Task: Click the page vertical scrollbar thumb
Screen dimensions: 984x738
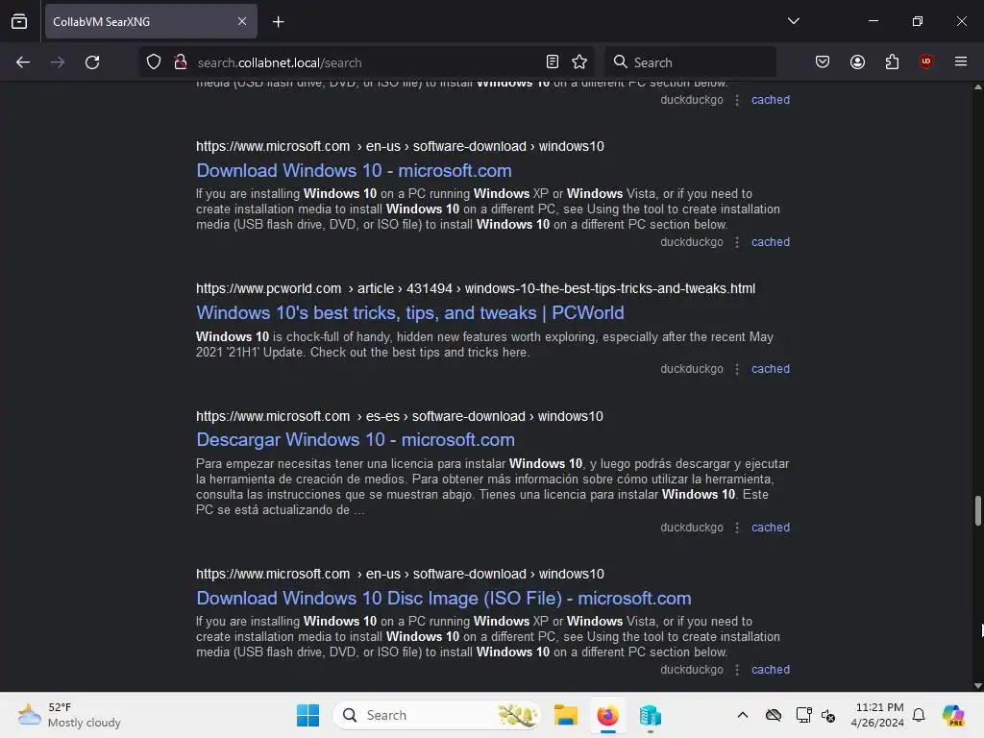Action: [x=977, y=511]
